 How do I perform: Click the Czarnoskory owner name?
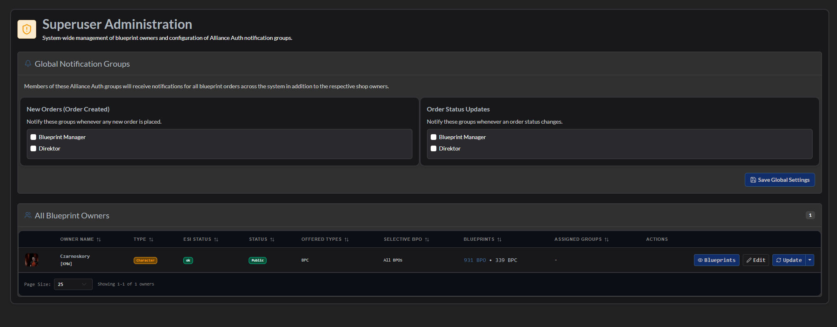click(75, 256)
